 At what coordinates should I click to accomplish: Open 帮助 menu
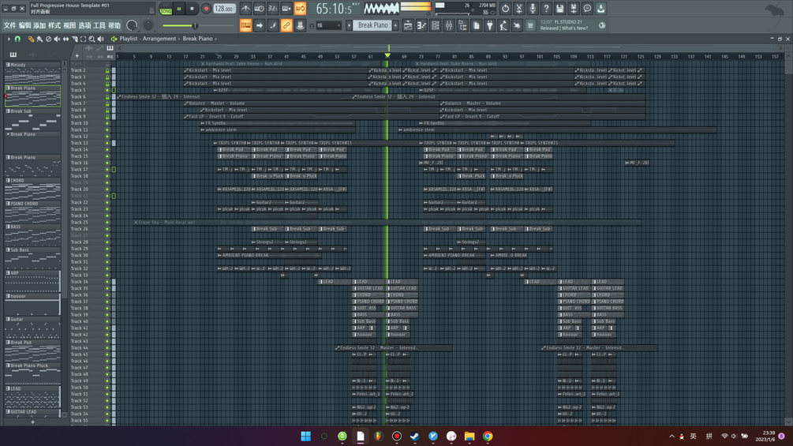click(114, 25)
